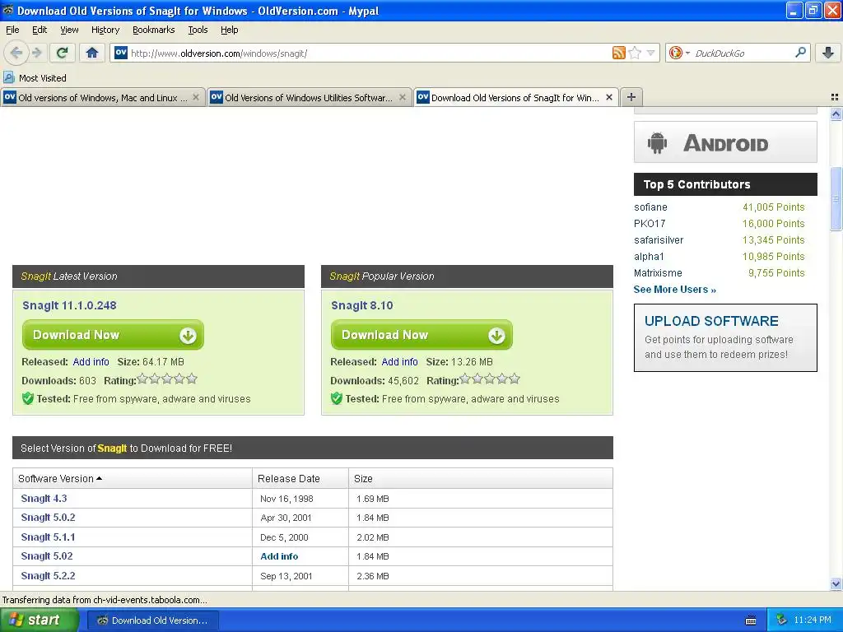Open the SnagIt 8.10 title link
The height and width of the screenshot is (632, 843).
(362, 305)
